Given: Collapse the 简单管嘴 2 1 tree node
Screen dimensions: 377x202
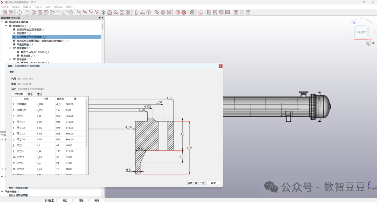Looking at the screenshot, I should (10, 48).
